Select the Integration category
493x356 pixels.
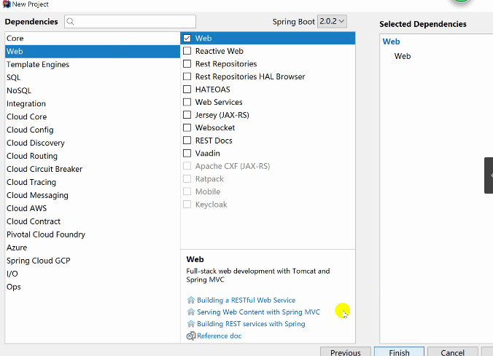[93, 103]
